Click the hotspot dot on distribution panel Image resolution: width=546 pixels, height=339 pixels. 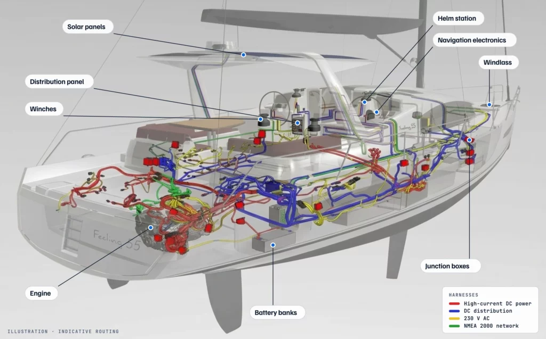tap(298, 123)
